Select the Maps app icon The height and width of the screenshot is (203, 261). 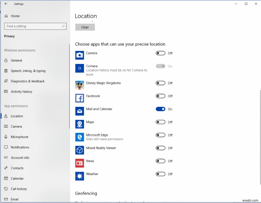coord(79,124)
